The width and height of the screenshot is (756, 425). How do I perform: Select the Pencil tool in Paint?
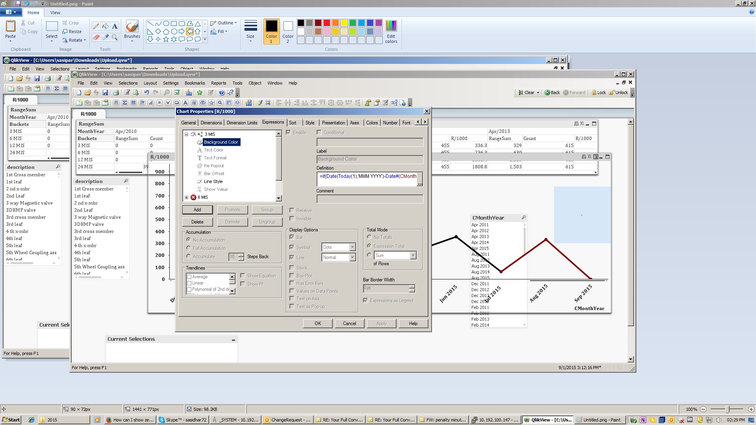96,26
